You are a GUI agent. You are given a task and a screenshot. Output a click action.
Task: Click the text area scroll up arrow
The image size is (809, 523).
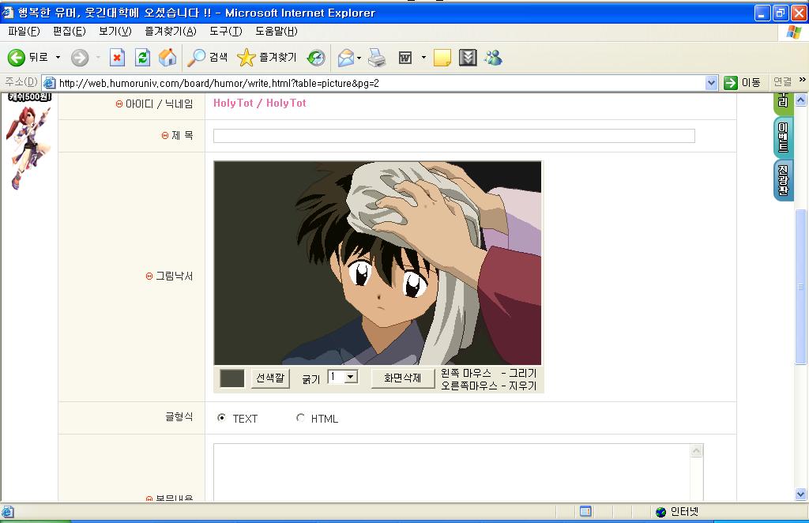click(696, 451)
